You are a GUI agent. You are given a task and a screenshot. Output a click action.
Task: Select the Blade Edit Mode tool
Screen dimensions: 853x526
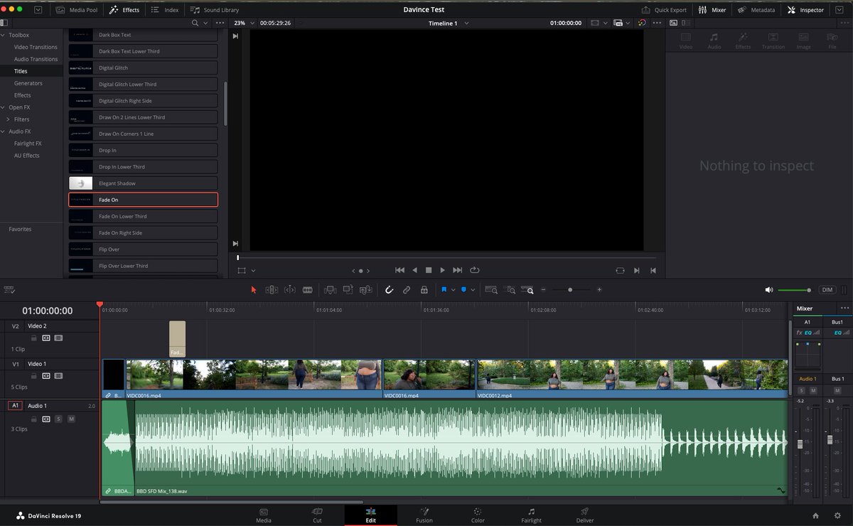click(308, 290)
